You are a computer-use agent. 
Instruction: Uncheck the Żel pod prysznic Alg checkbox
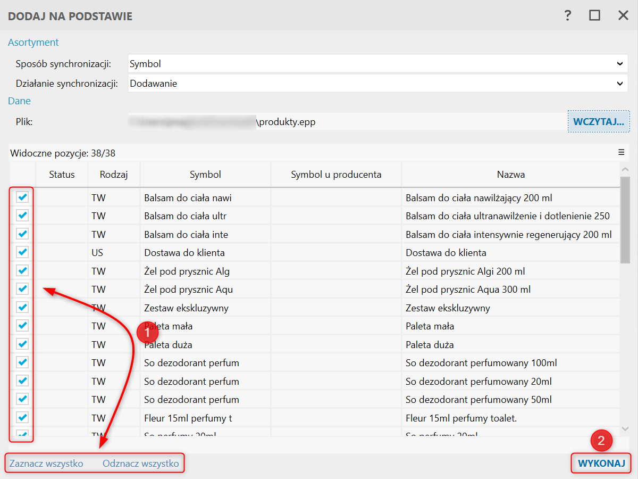(22, 270)
